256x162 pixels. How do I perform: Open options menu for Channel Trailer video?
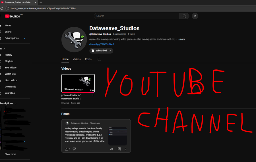click(x=93, y=95)
